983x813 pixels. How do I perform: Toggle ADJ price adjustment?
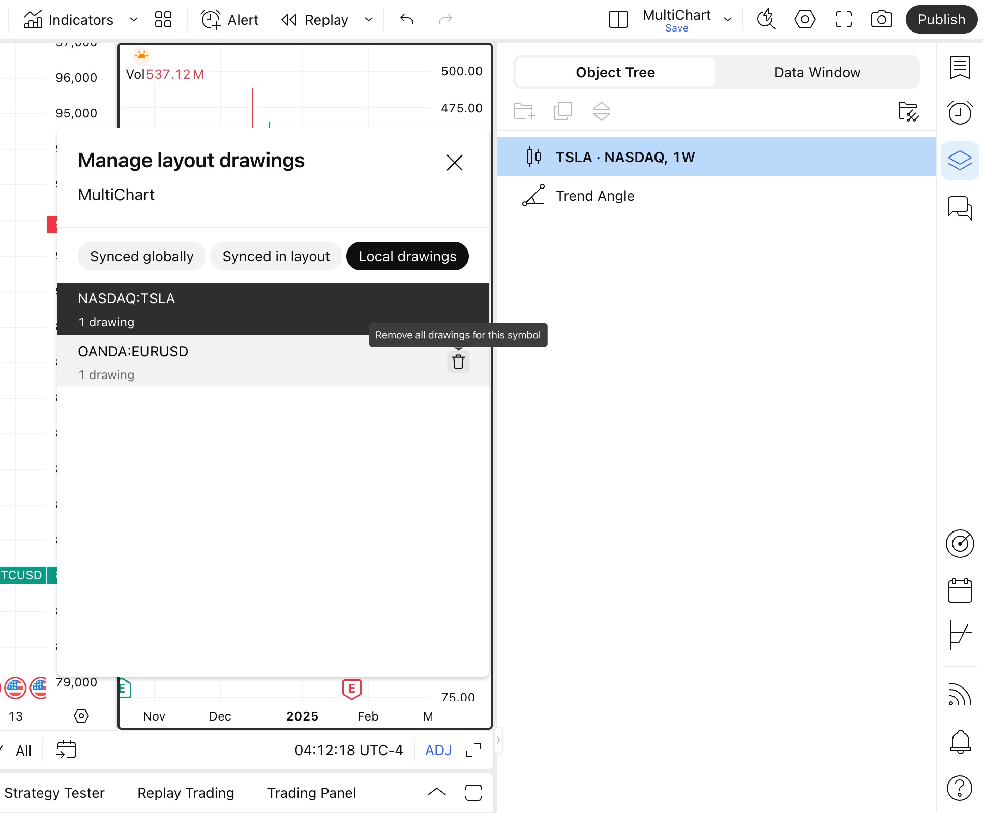[438, 750]
